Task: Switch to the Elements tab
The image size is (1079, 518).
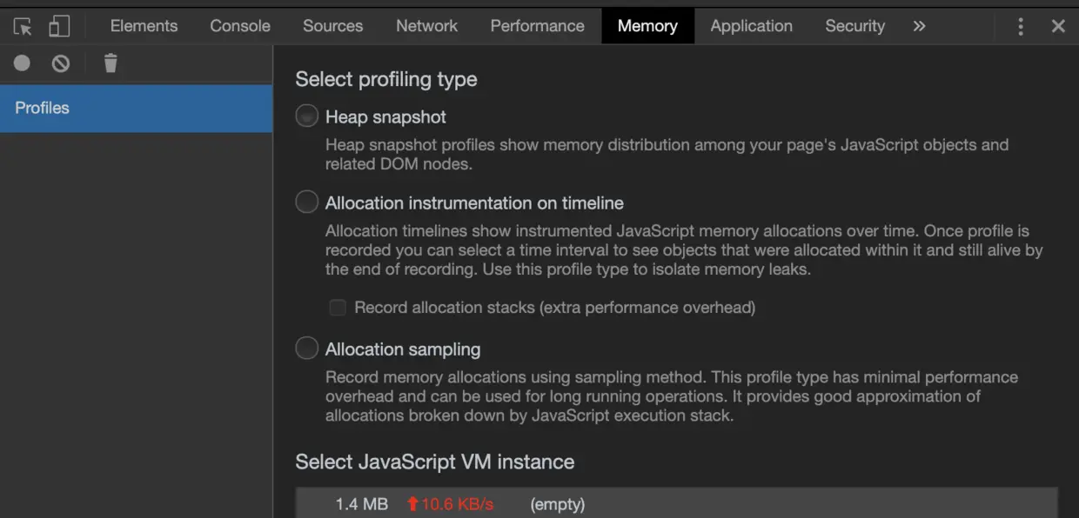Action: click(x=144, y=26)
